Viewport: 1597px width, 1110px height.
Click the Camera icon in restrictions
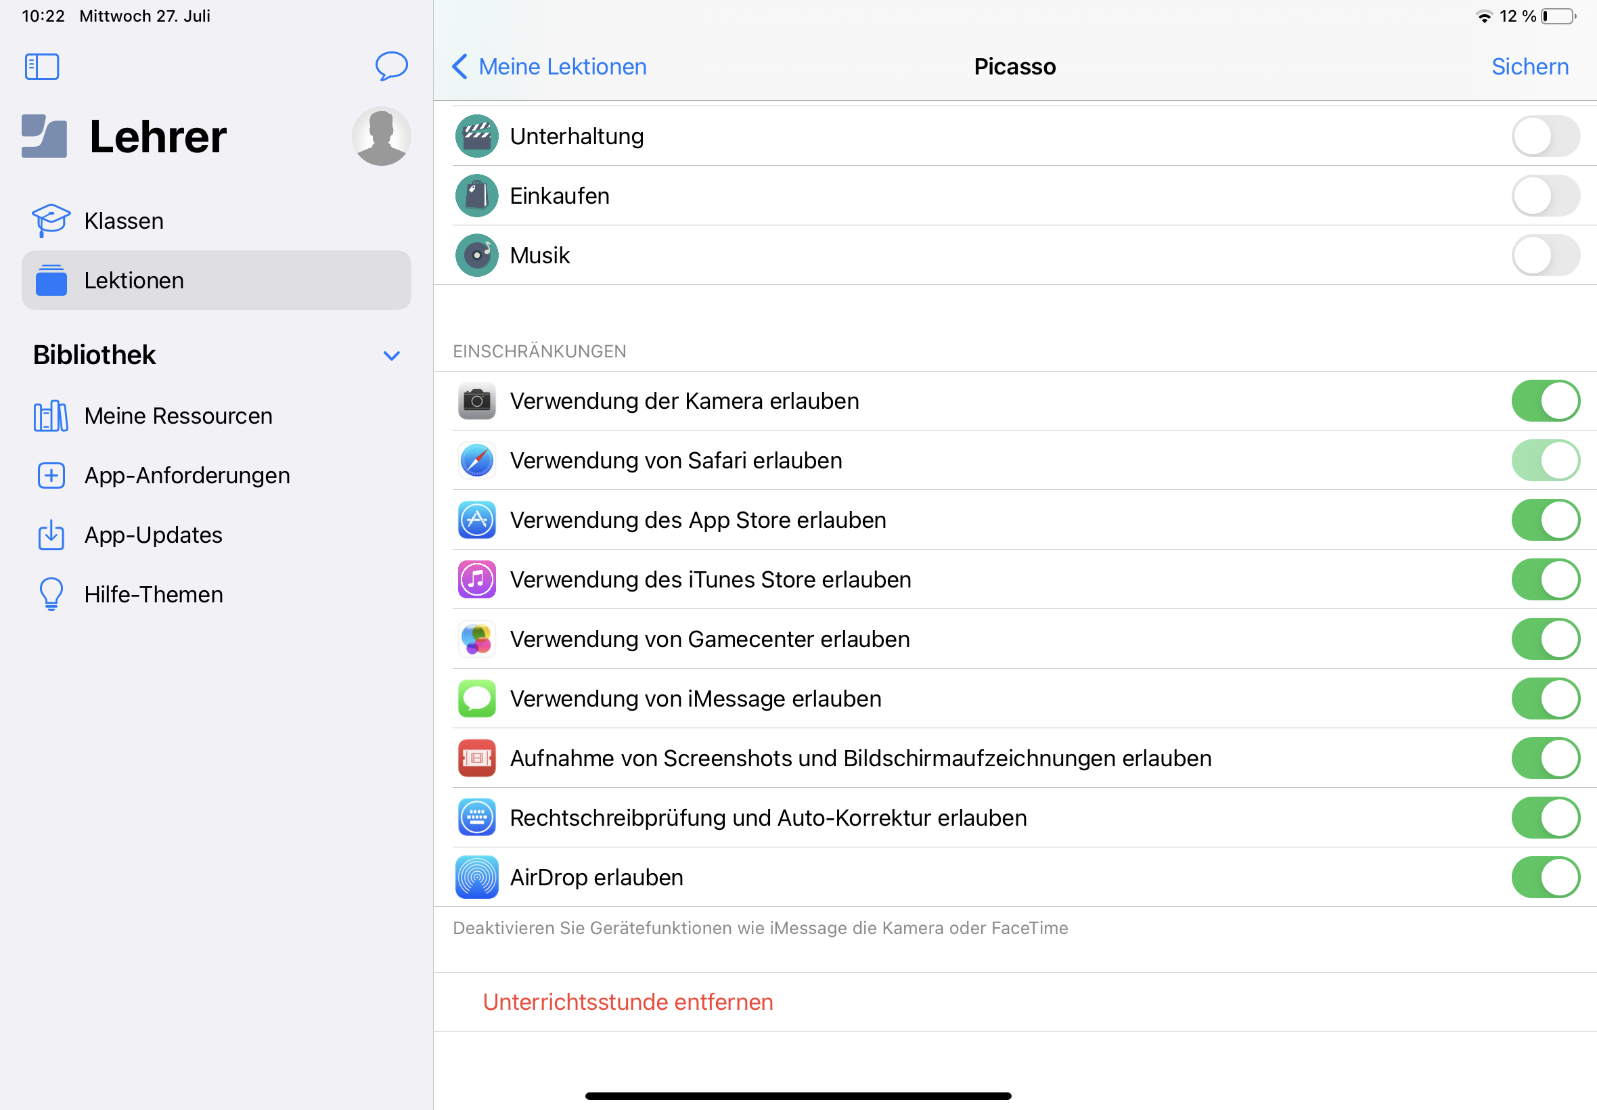477,401
